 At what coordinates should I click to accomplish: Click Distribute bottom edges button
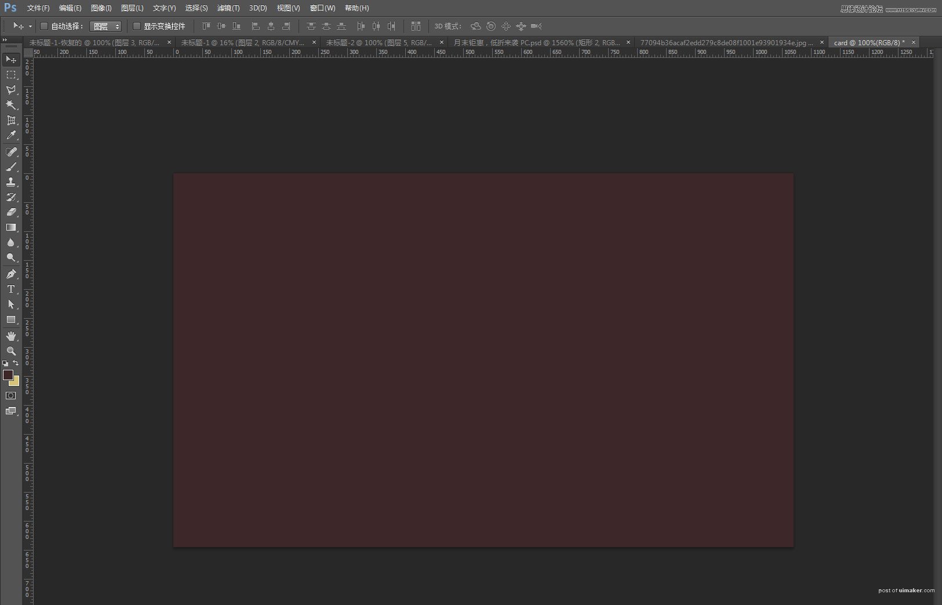click(341, 26)
